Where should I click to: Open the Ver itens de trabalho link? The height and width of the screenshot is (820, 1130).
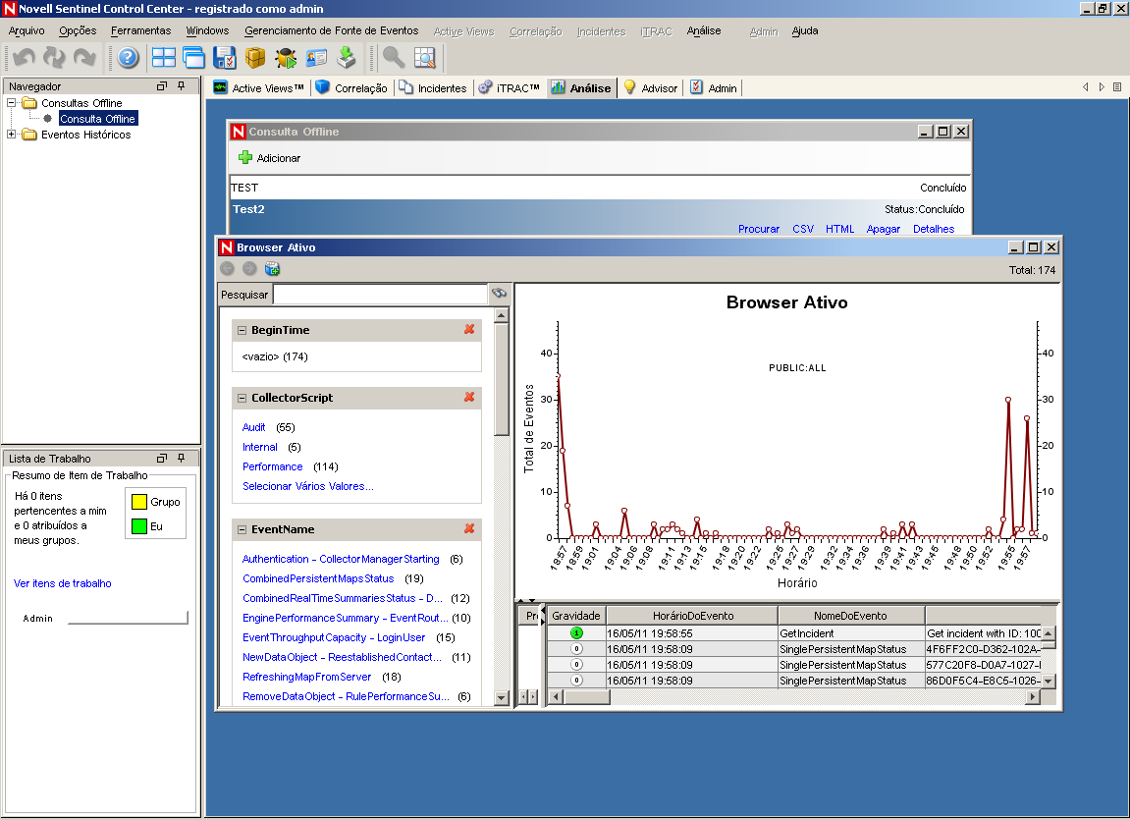coord(63,583)
